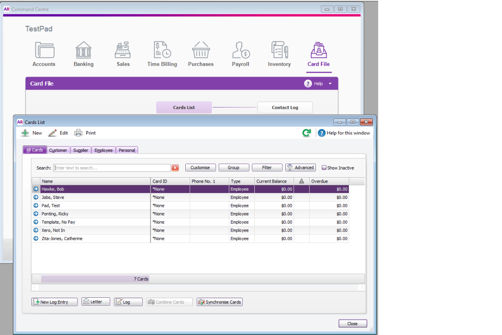Refresh the cards list
The image size is (502, 335).
pyautogui.click(x=307, y=133)
